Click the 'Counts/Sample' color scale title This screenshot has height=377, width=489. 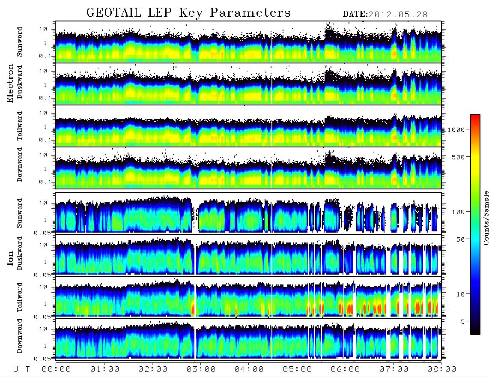pos(486,218)
